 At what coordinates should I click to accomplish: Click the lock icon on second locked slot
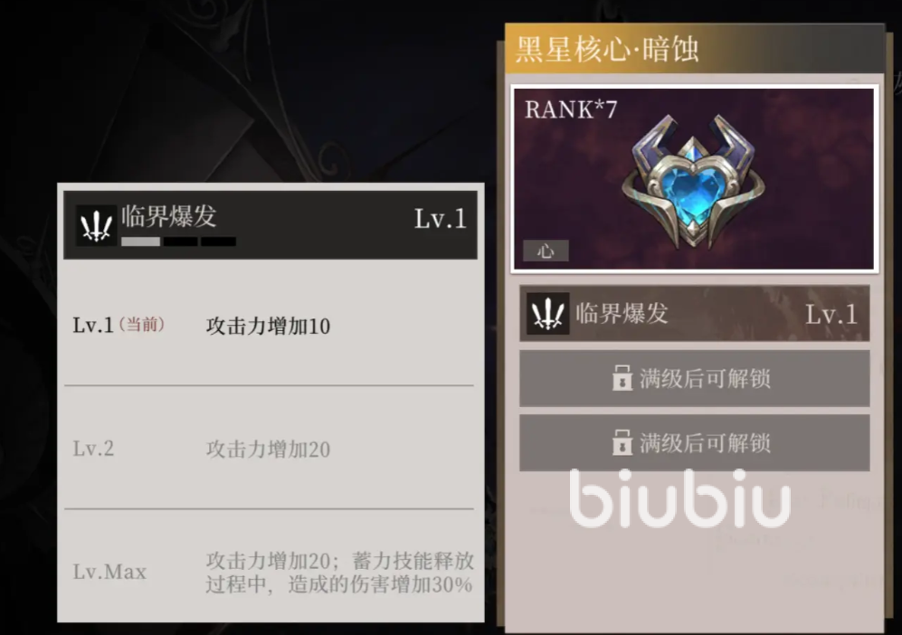[622, 442]
